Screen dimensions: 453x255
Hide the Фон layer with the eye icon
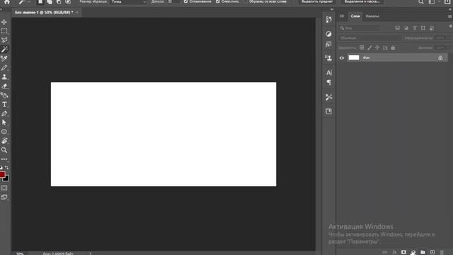pyautogui.click(x=342, y=58)
